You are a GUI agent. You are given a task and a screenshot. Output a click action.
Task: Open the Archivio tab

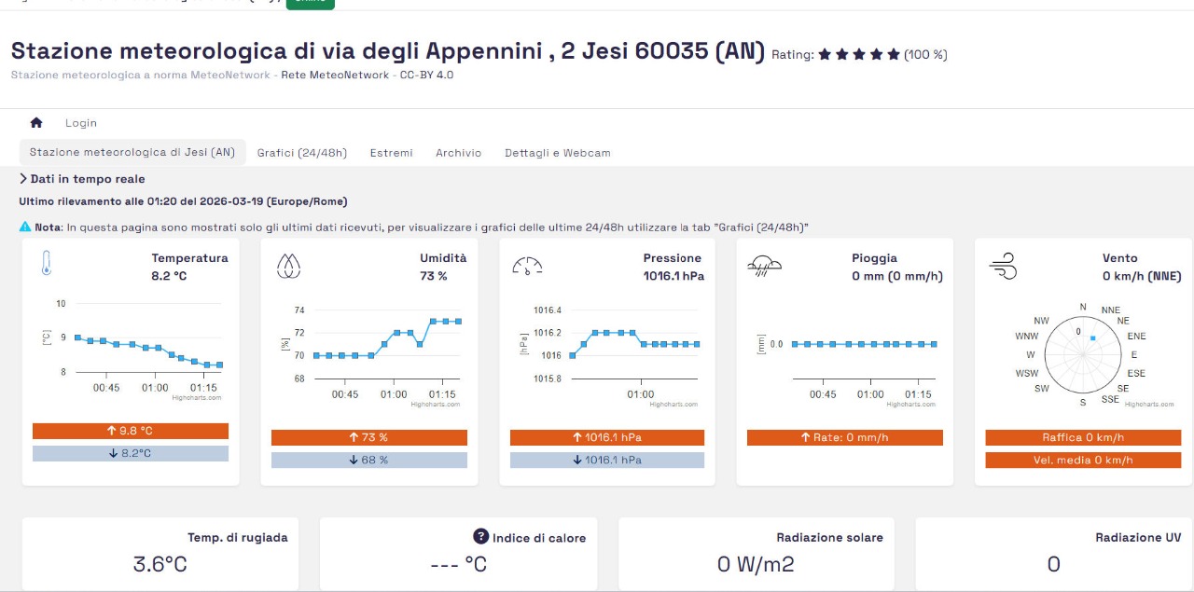coord(458,153)
